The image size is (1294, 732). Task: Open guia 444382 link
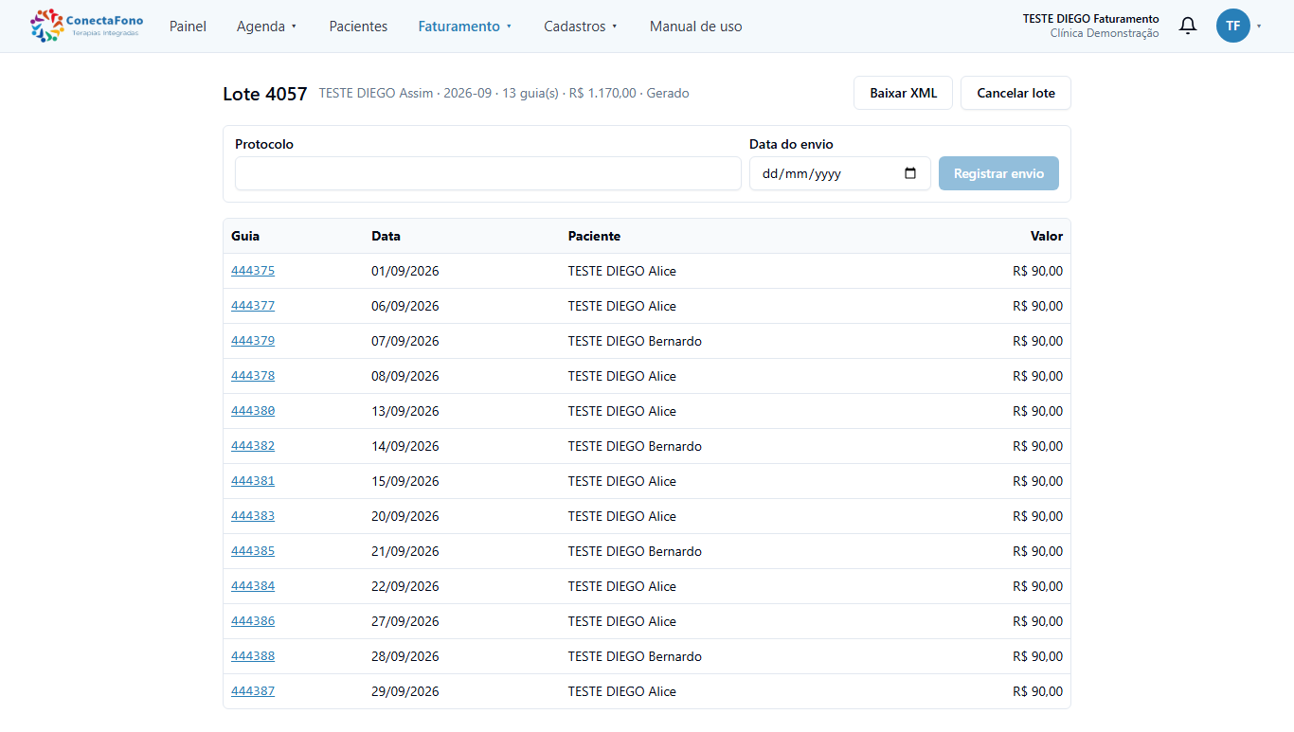(x=253, y=446)
